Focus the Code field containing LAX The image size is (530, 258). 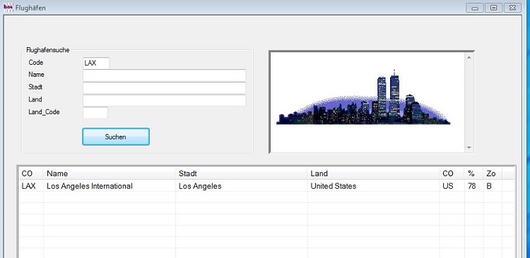click(x=96, y=63)
